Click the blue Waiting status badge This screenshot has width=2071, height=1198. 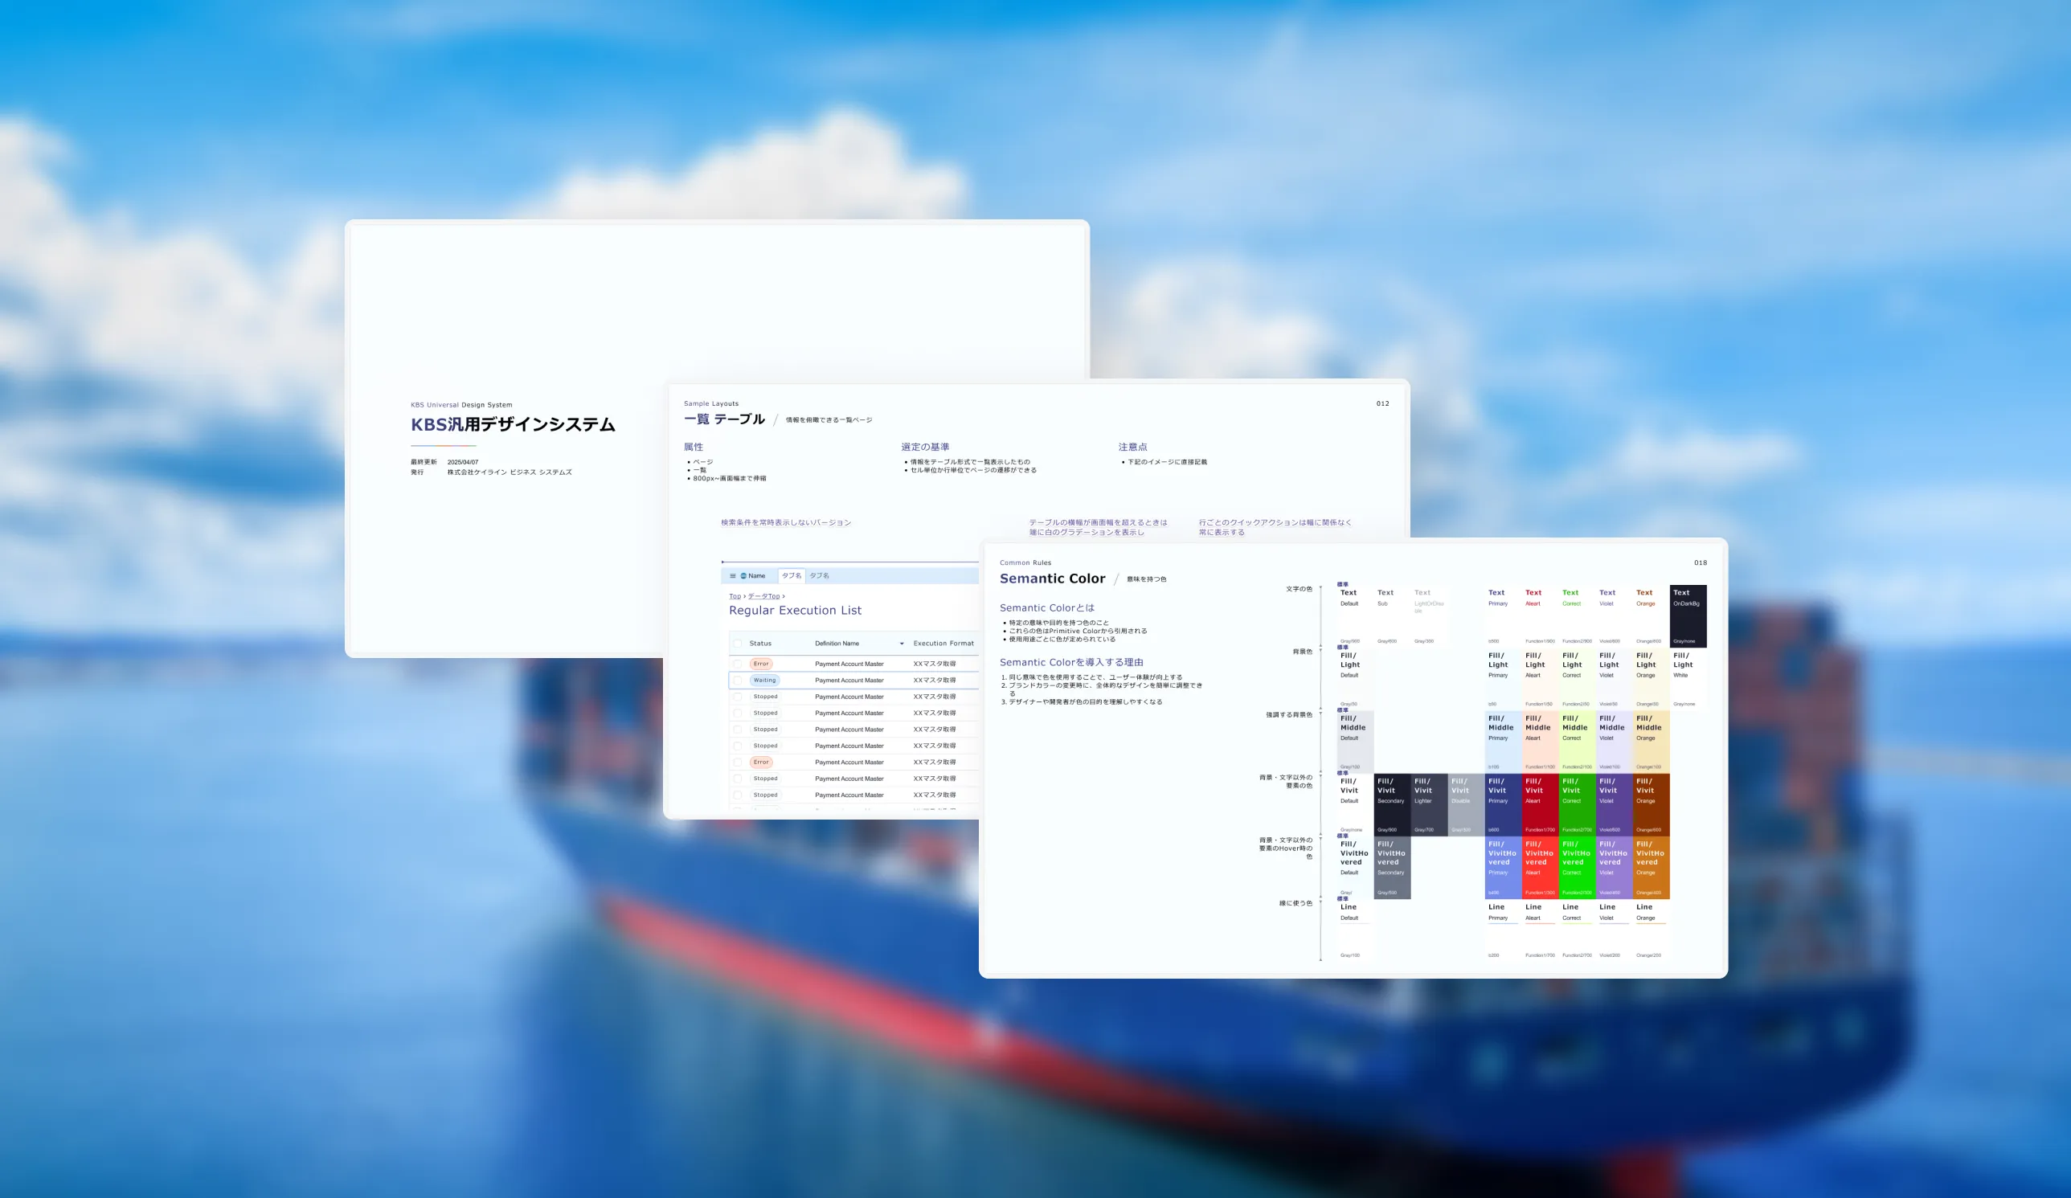tap(764, 681)
